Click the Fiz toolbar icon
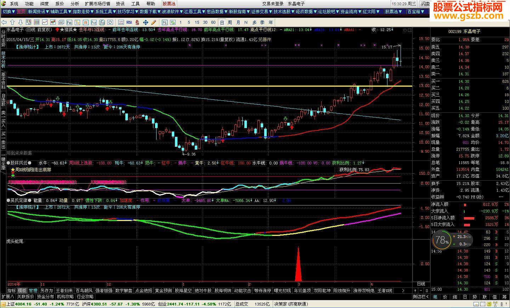510x308 pixels. click(x=94, y=22)
